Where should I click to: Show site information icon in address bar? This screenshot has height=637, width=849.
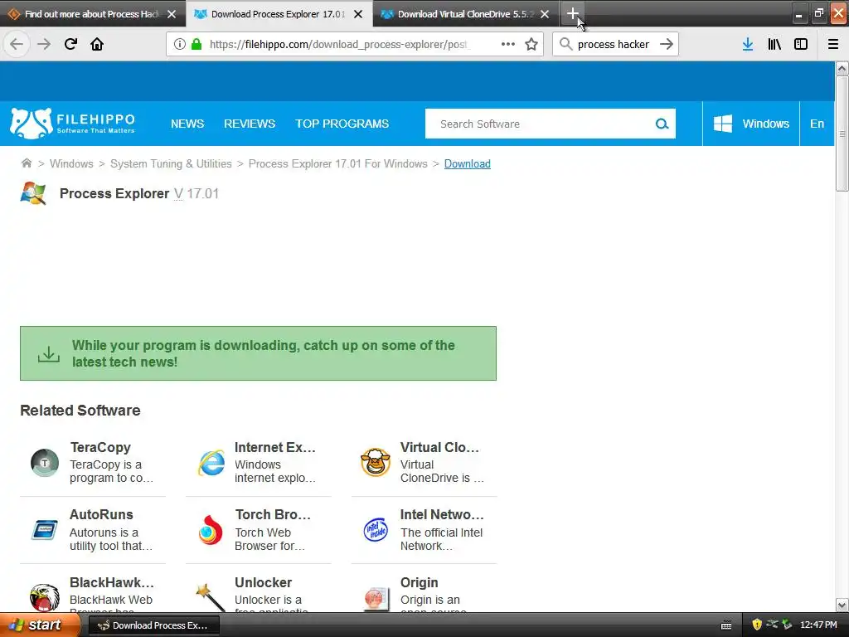(179, 44)
